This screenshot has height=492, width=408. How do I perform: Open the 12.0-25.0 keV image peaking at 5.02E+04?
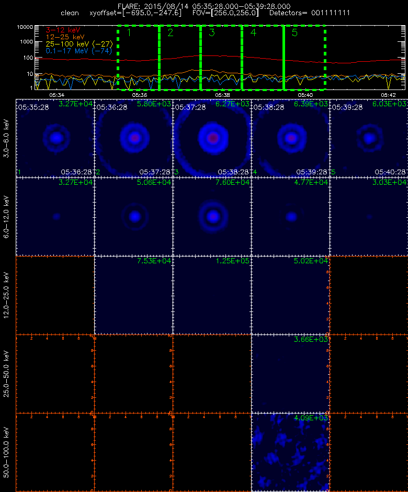tap(290, 295)
